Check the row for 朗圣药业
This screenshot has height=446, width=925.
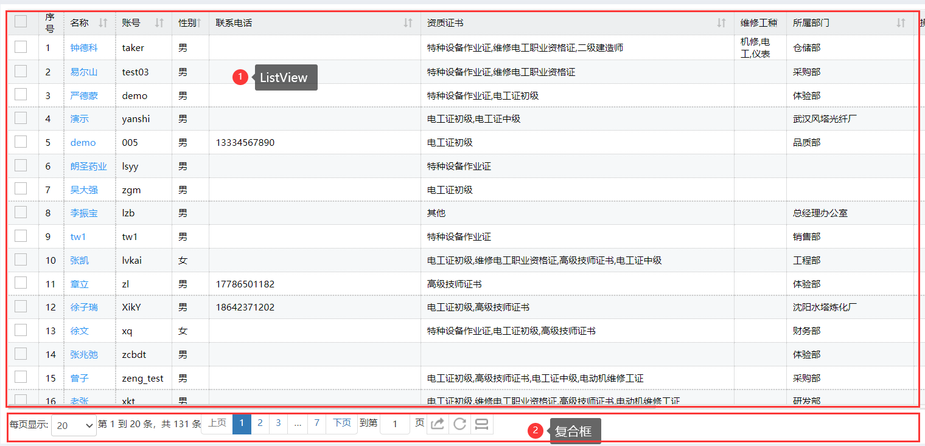pyautogui.click(x=21, y=165)
